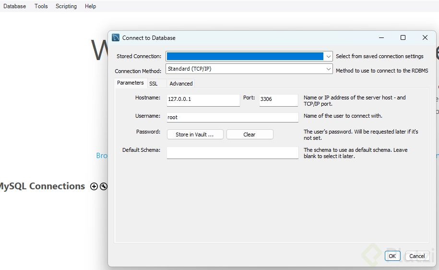This screenshot has height=270, width=439.
Task: Open the Advanced tab
Action: [181, 84]
